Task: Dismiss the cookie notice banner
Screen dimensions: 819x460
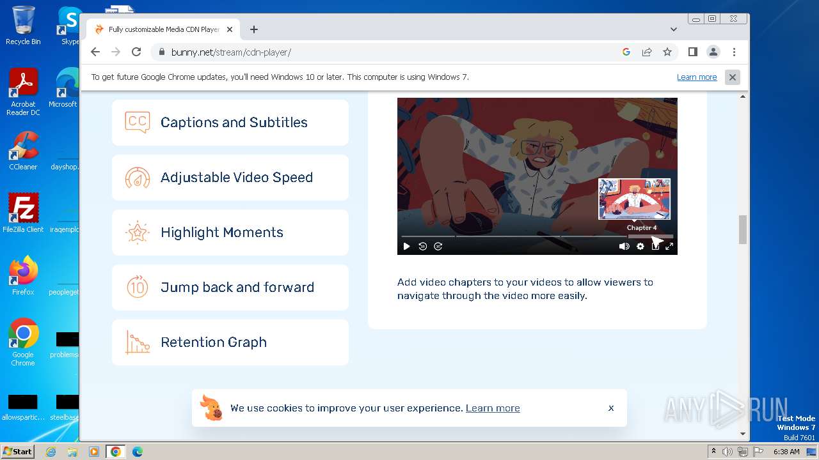Action: click(x=611, y=408)
